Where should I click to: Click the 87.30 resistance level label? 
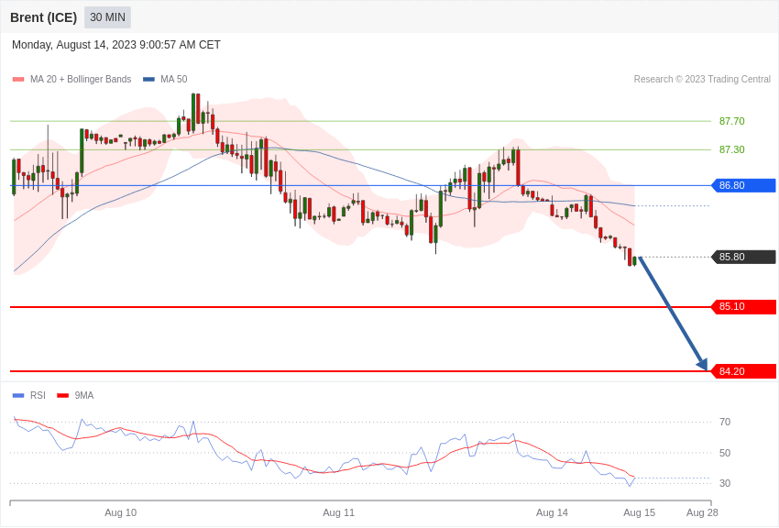tap(732, 149)
